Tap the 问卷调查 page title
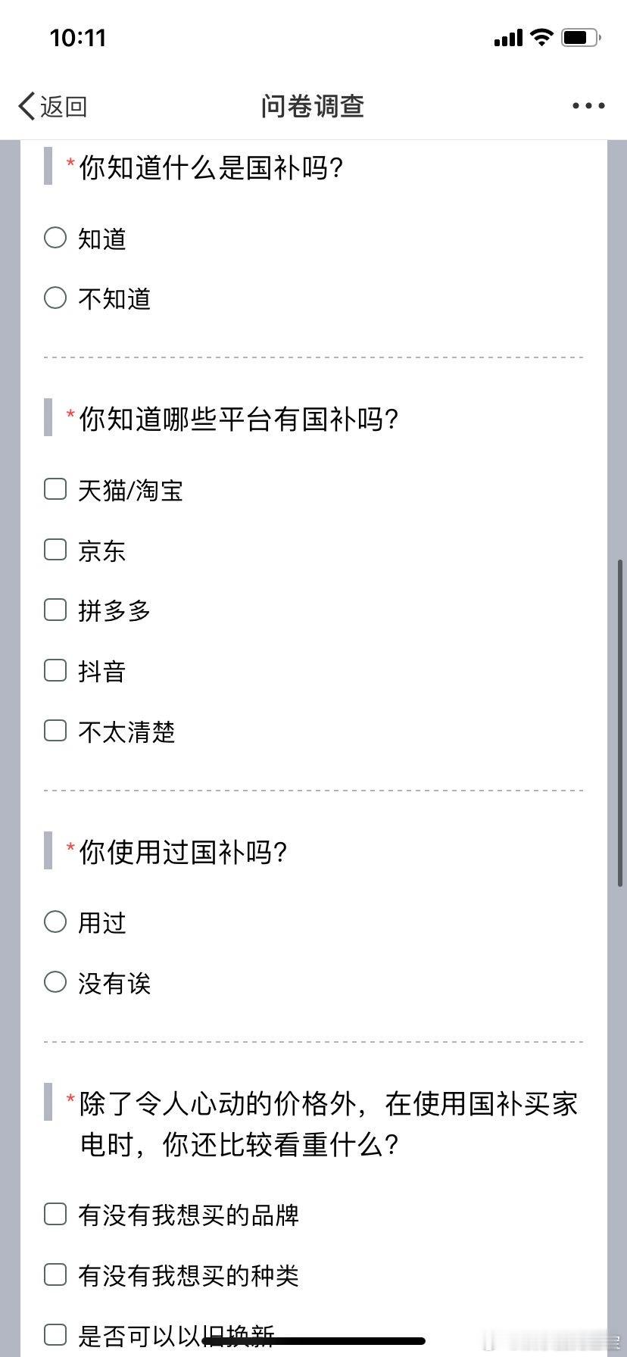The image size is (627, 1357). pyautogui.click(x=313, y=106)
